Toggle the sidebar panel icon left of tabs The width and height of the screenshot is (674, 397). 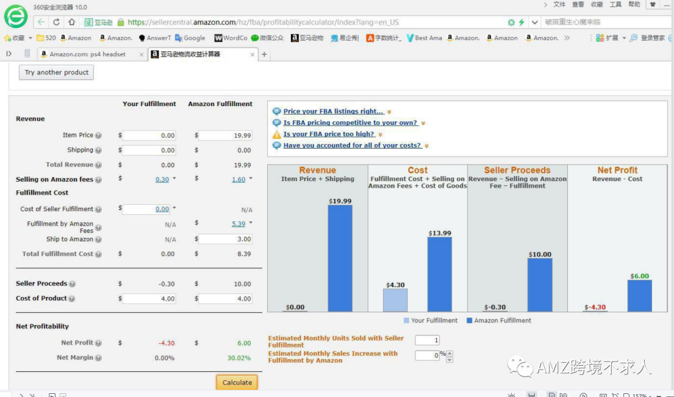(9, 54)
